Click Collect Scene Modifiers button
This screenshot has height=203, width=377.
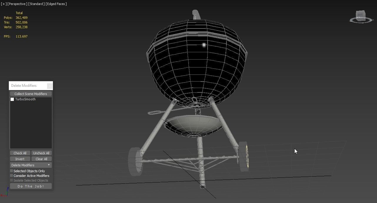pyautogui.click(x=31, y=94)
